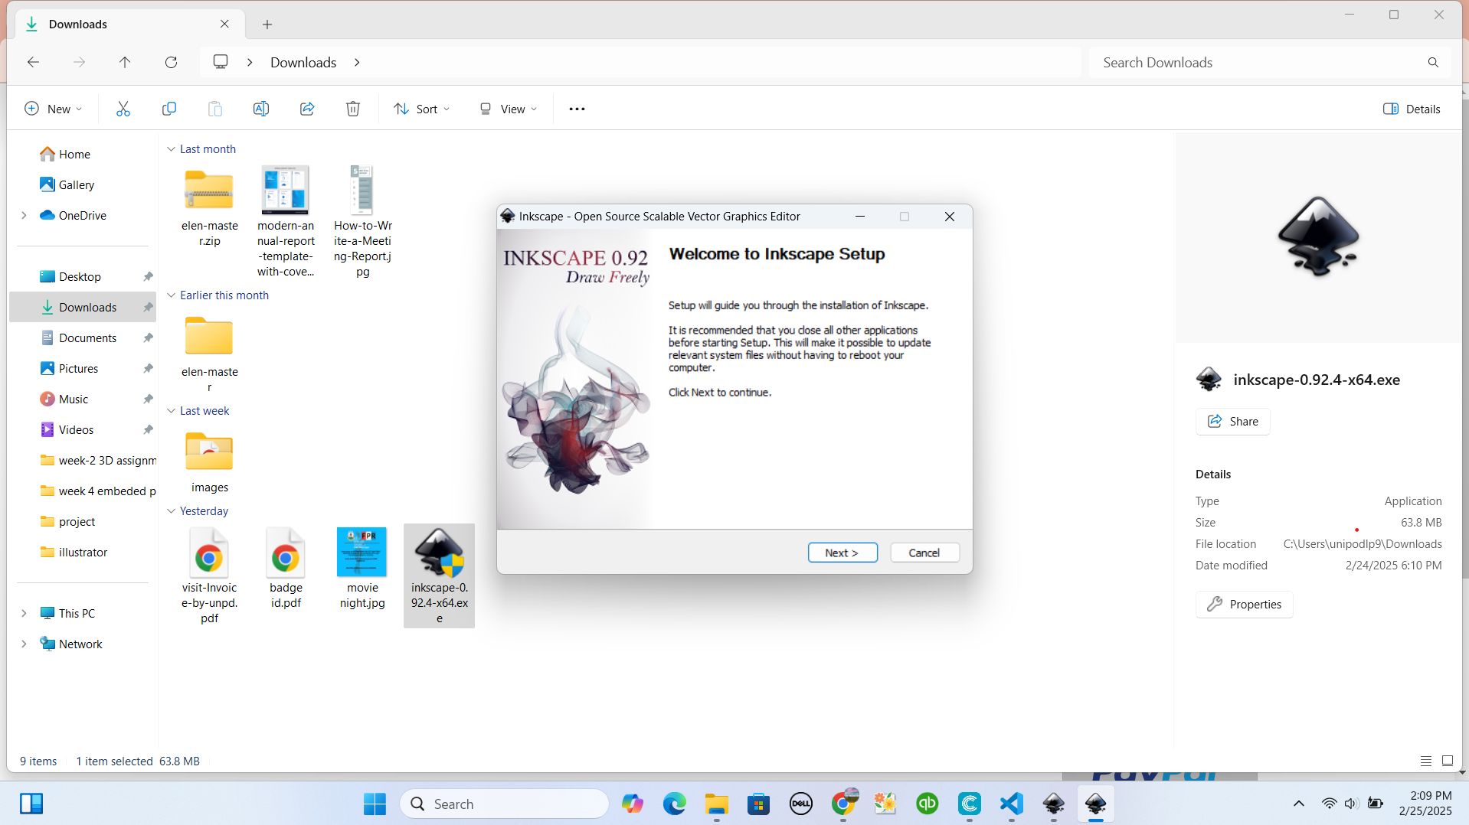Click Share button in details pane

pos(1232,422)
